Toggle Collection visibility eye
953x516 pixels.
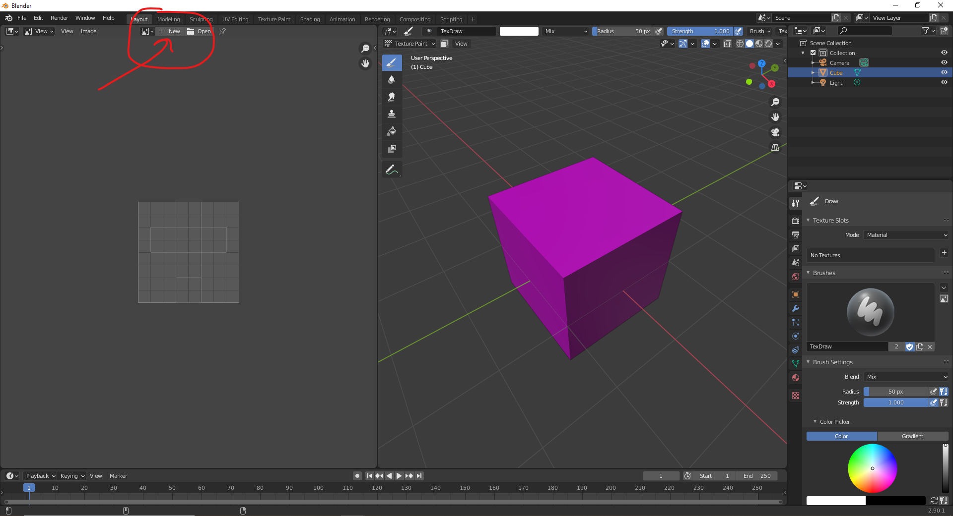(944, 53)
